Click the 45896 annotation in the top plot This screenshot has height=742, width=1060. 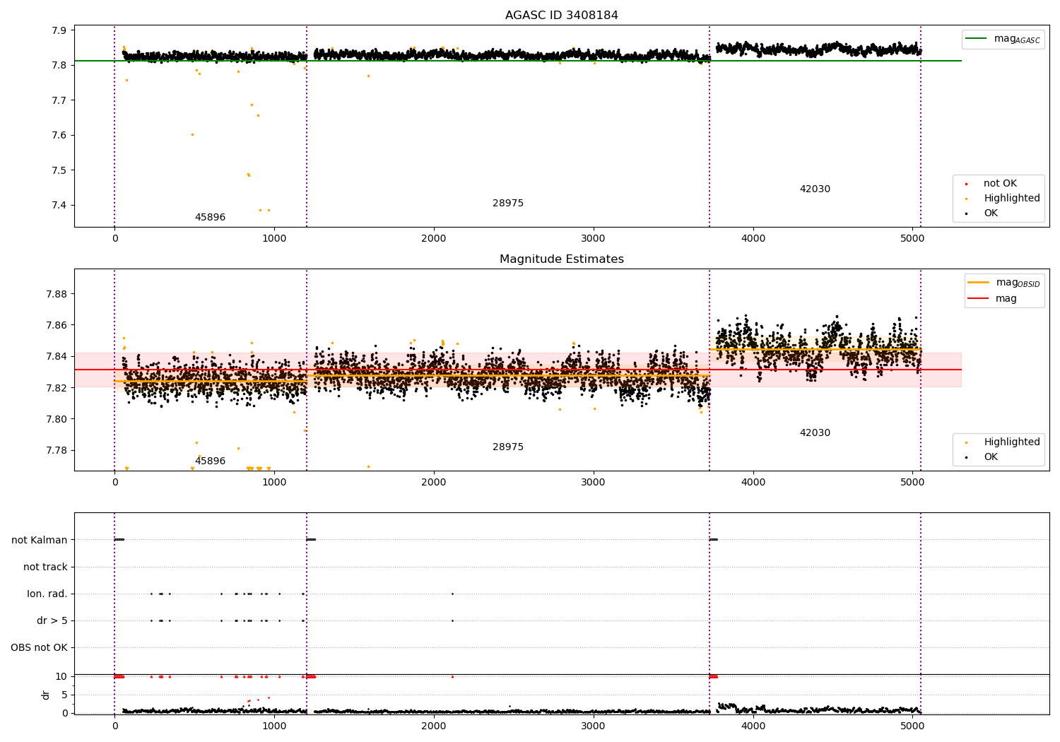[x=210, y=217]
